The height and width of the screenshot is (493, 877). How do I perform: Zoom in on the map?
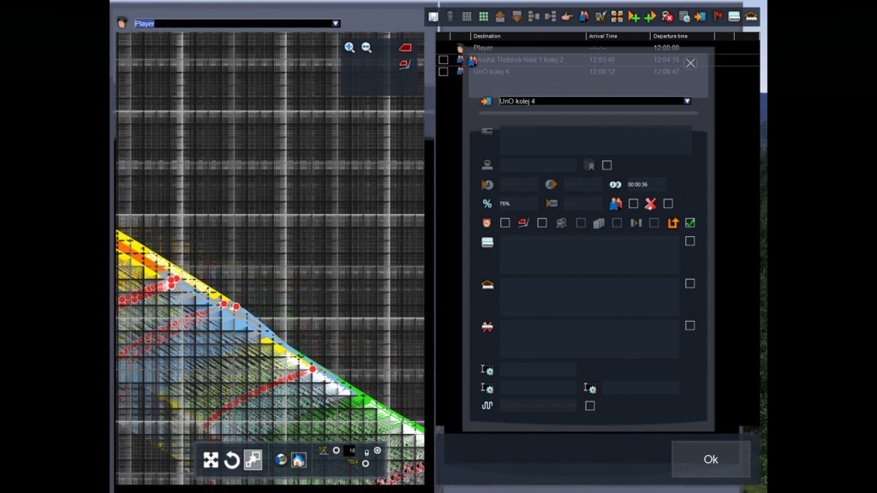[349, 48]
